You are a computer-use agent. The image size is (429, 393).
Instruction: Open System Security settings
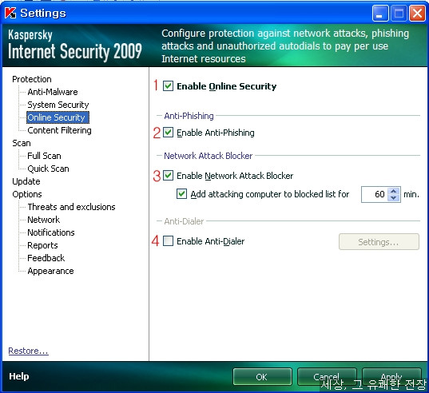[x=58, y=105]
